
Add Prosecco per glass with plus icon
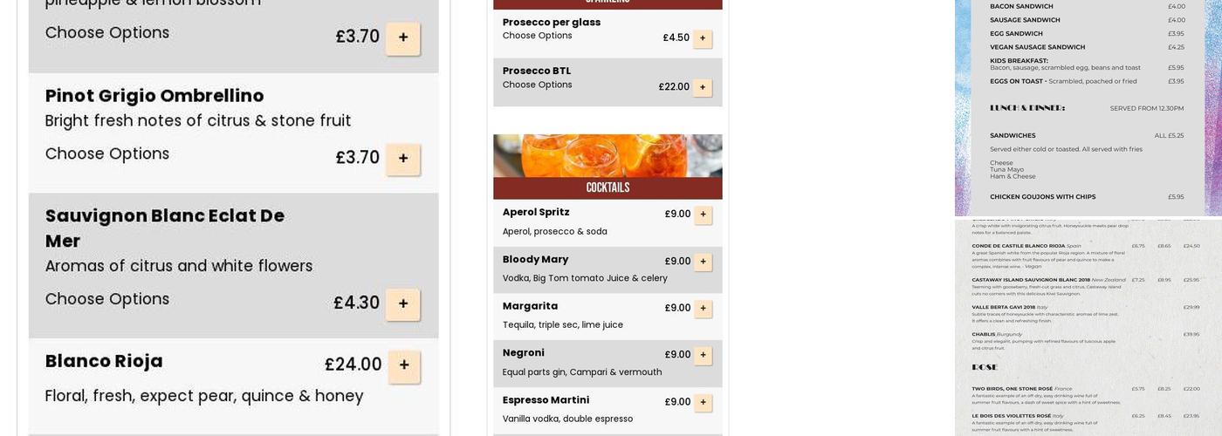click(703, 38)
